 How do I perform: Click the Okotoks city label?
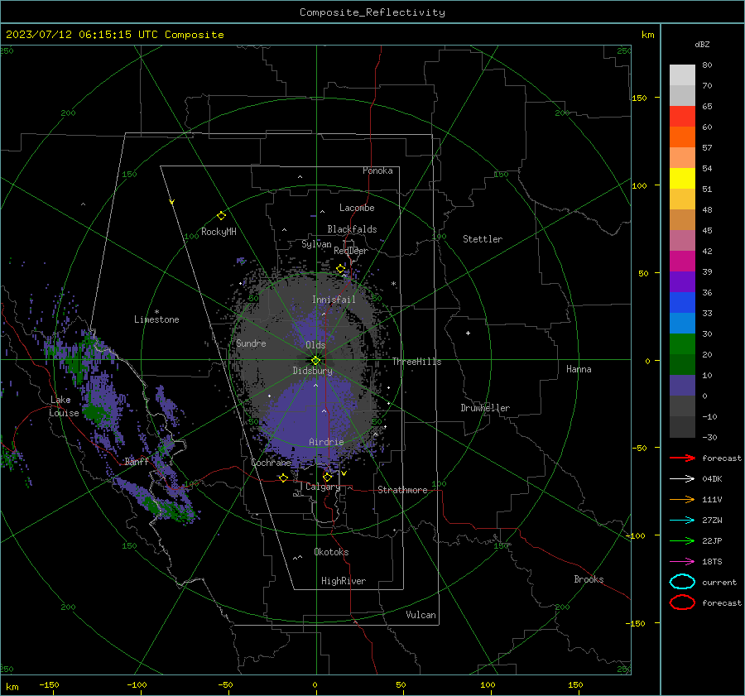pos(331,552)
